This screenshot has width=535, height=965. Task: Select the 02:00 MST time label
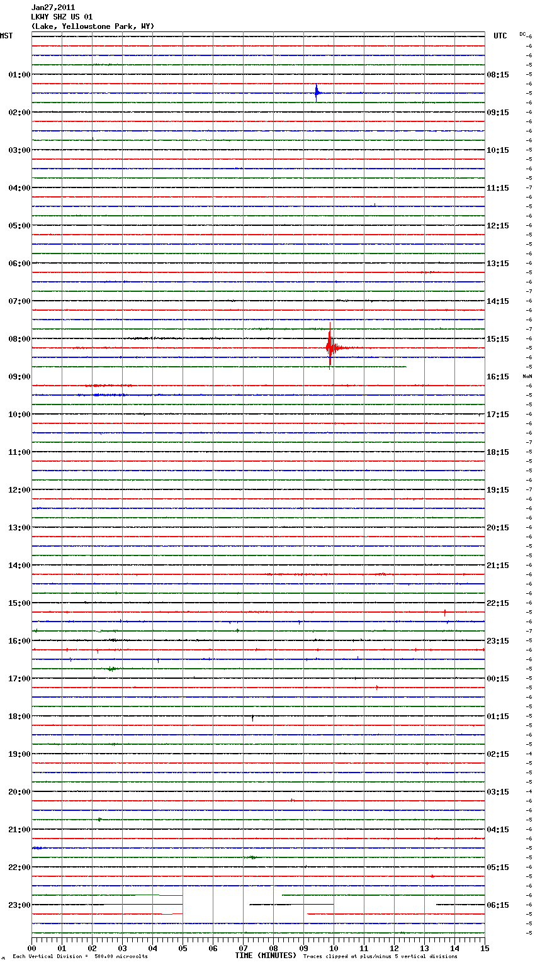19,113
